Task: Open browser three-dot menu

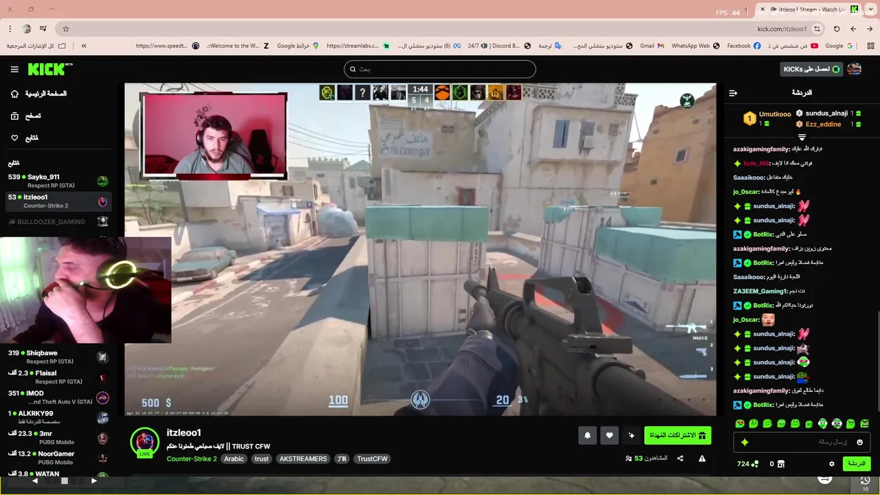Action: coord(10,29)
